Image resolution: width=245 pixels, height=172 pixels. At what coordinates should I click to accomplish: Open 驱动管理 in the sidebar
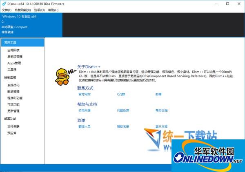coord(13,92)
